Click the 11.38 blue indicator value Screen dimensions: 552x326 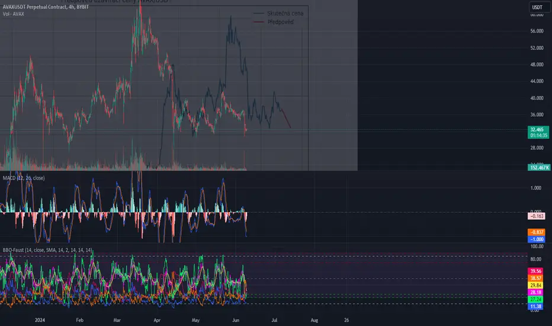(535, 306)
